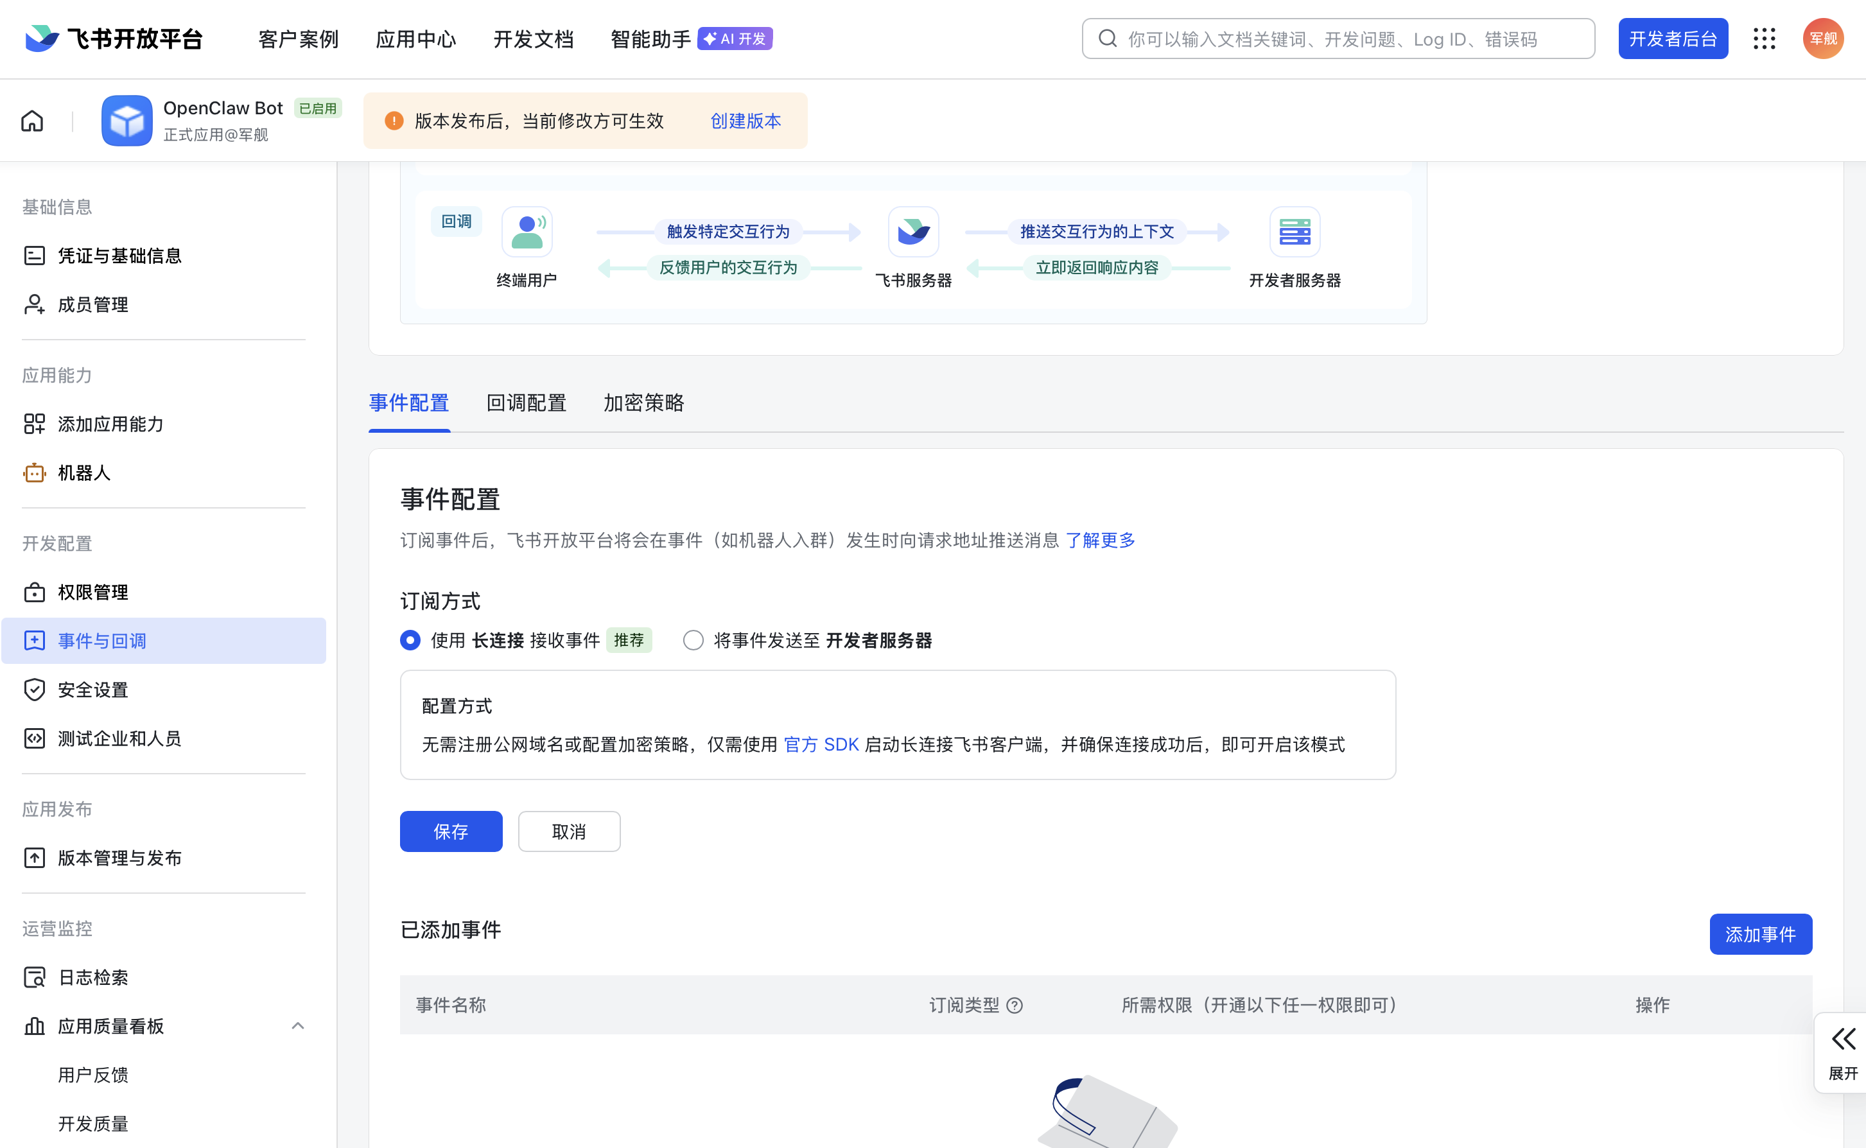Click the Feishu logo in top bar
This screenshot has height=1148, width=1866.
(x=42, y=39)
